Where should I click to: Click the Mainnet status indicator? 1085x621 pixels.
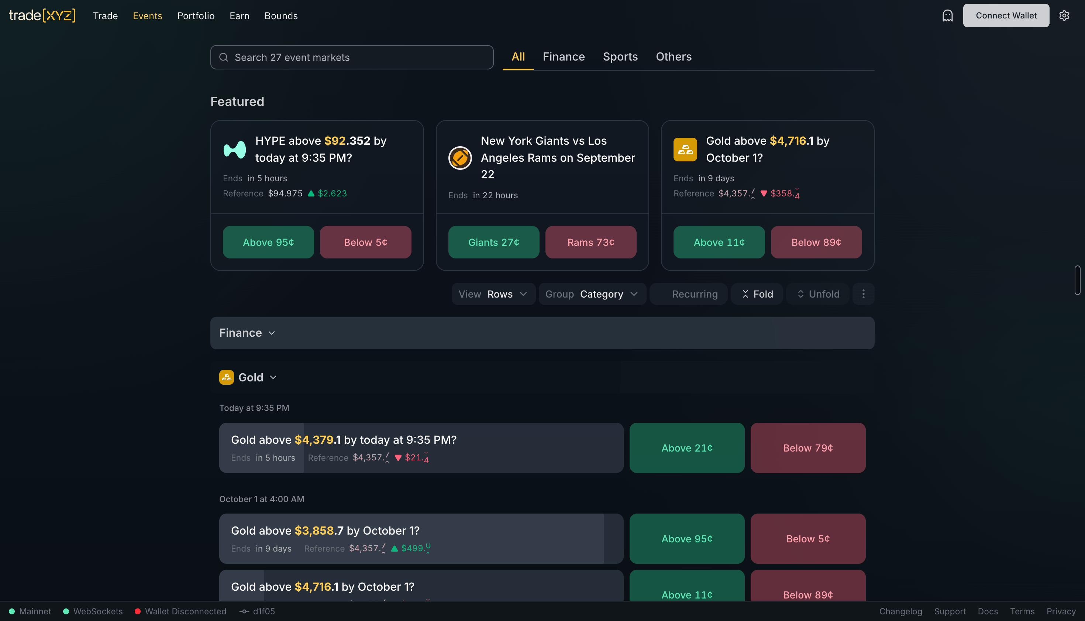coord(30,611)
